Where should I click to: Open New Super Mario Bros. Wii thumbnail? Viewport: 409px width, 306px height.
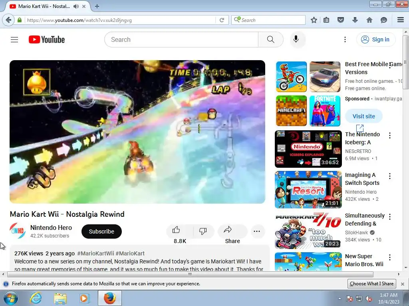pos(308,261)
